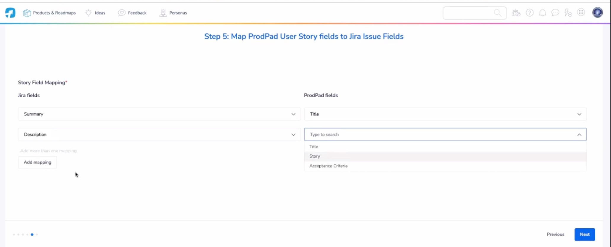Image resolution: width=611 pixels, height=247 pixels.
Task: Click the Previous link
Action: [555, 234]
